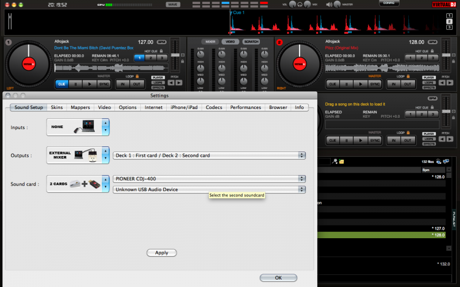Select the green highlighted 128.0 track row
Viewport: 460px width, 287px height.
coord(381,235)
